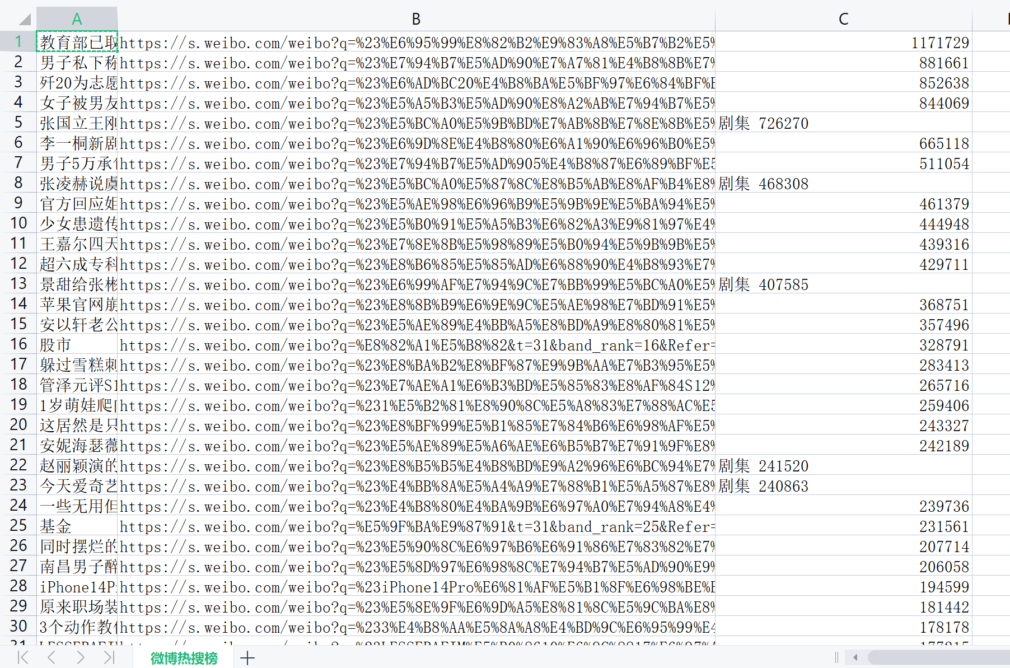Click cell with value 844069
Image resolution: width=1010 pixels, height=668 pixels.
[x=843, y=102]
